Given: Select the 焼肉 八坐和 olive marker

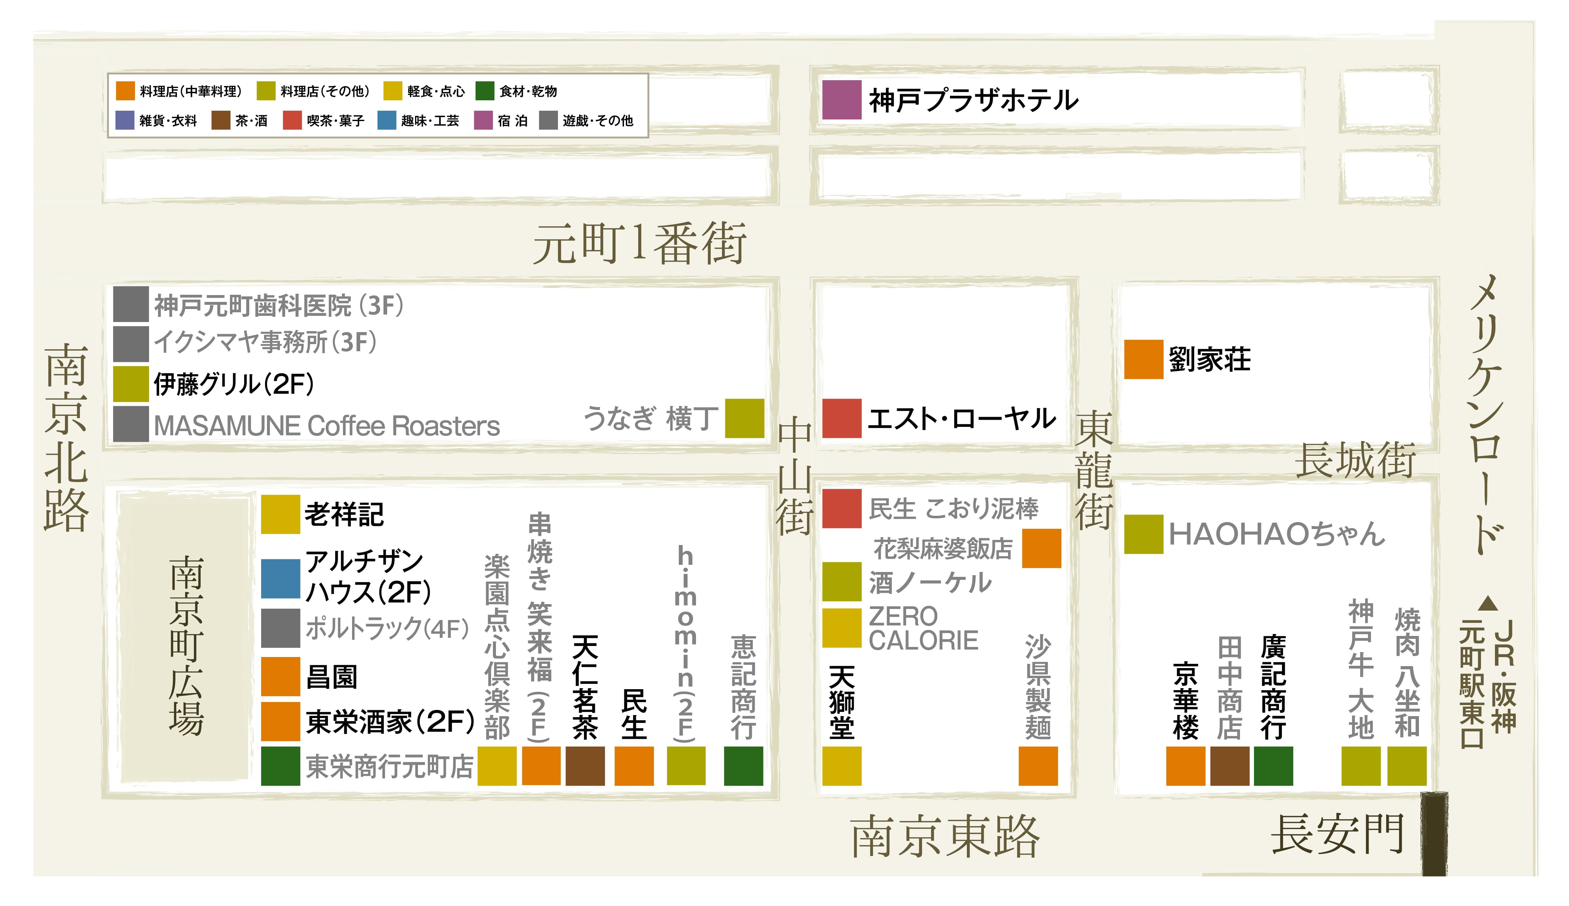Looking at the screenshot, I should [x=1407, y=766].
